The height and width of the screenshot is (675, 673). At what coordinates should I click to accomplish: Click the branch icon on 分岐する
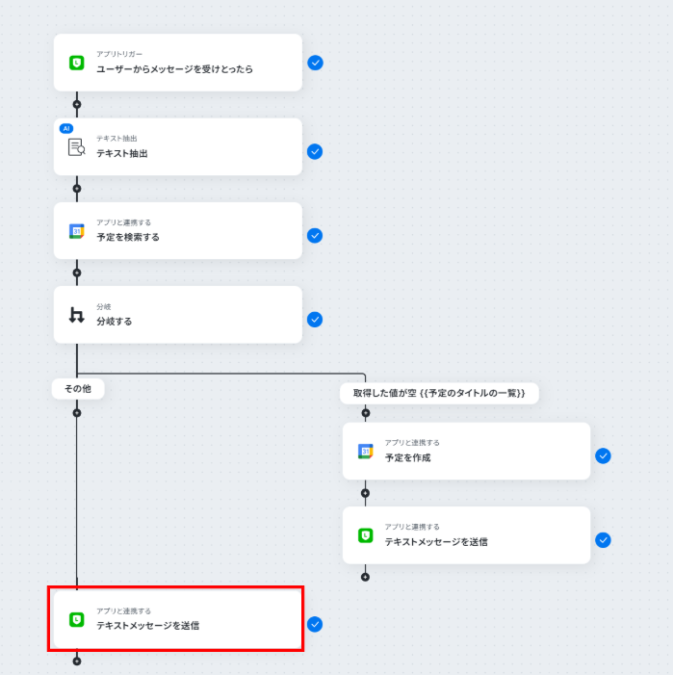(x=77, y=315)
